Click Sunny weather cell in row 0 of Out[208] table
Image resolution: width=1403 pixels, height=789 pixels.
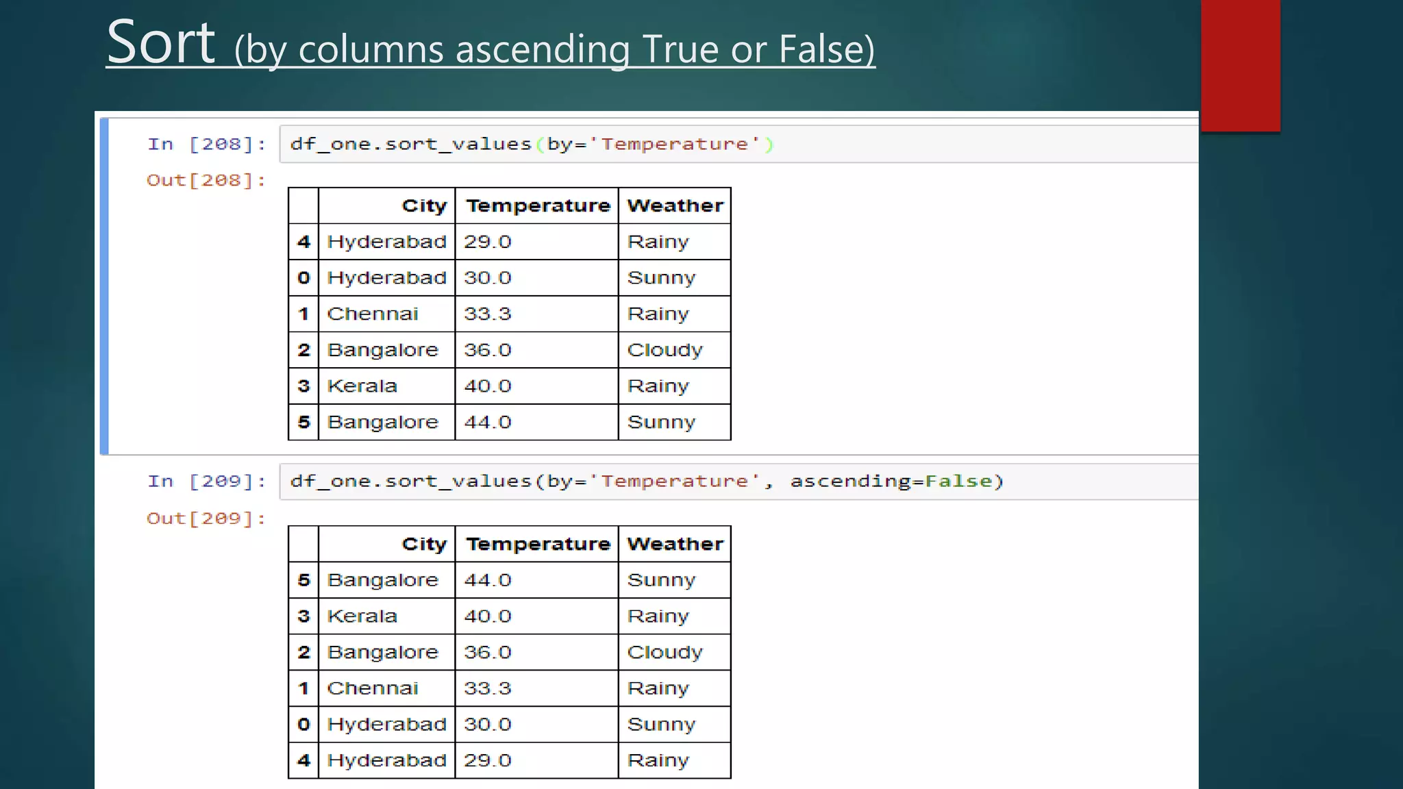tap(675, 278)
